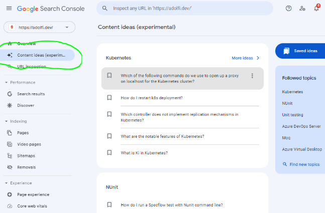Viewport: 325px width, 213px height.
Task: Bookmark the Ki in Kubernetes idea
Action: (x=110, y=153)
